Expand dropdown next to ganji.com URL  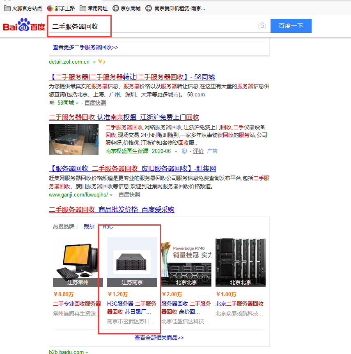[x=111, y=195]
